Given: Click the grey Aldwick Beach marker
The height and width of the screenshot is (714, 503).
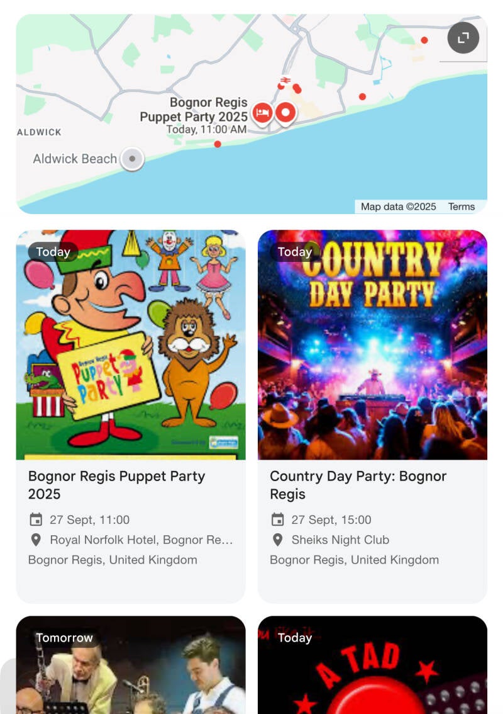Looking at the screenshot, I should [132, 159].
